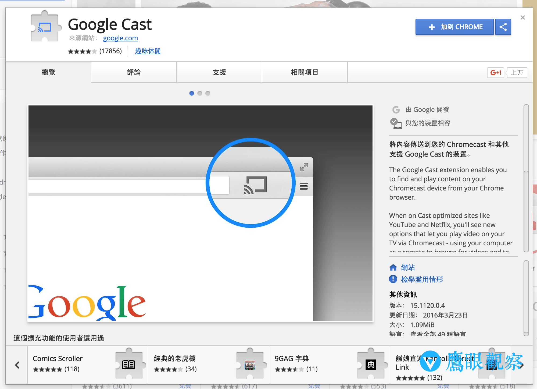The width and height of the screenshot is (537, 389).
Task: Click the main Google Cast screenshot preview
Action: (201, 213)
